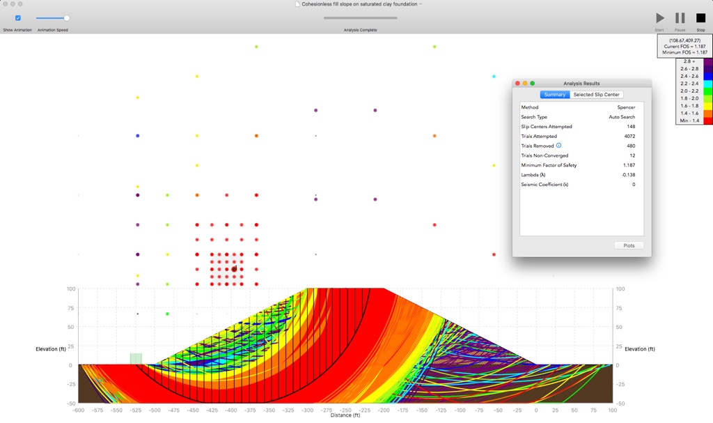Click the green square marker on the slope toe
This screenshot has height=423, width=713.
click(x=136, y=359)
